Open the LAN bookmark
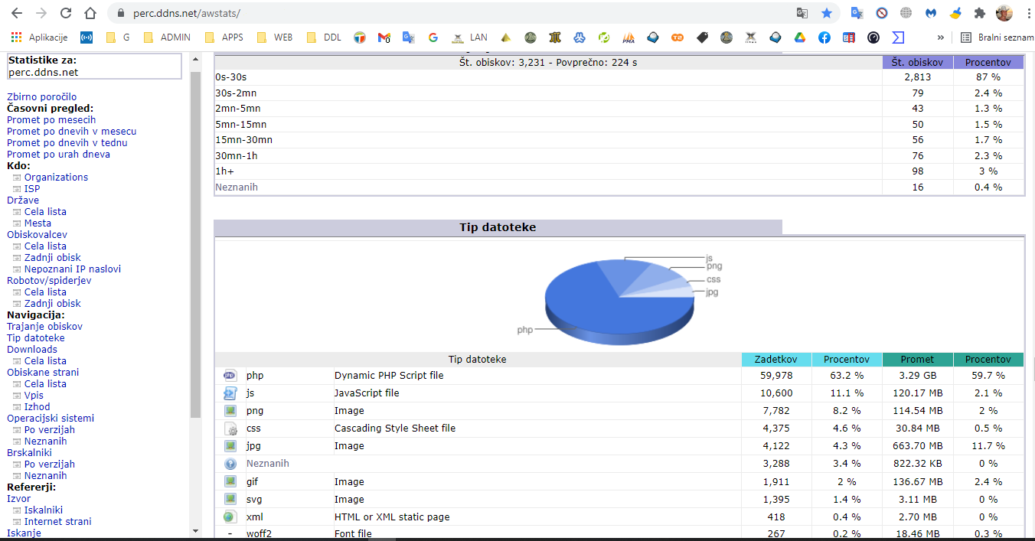 click(x=469, y=37)
